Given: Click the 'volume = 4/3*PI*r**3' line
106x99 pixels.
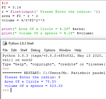Looking at the screenshot, I should coord(23,20).
